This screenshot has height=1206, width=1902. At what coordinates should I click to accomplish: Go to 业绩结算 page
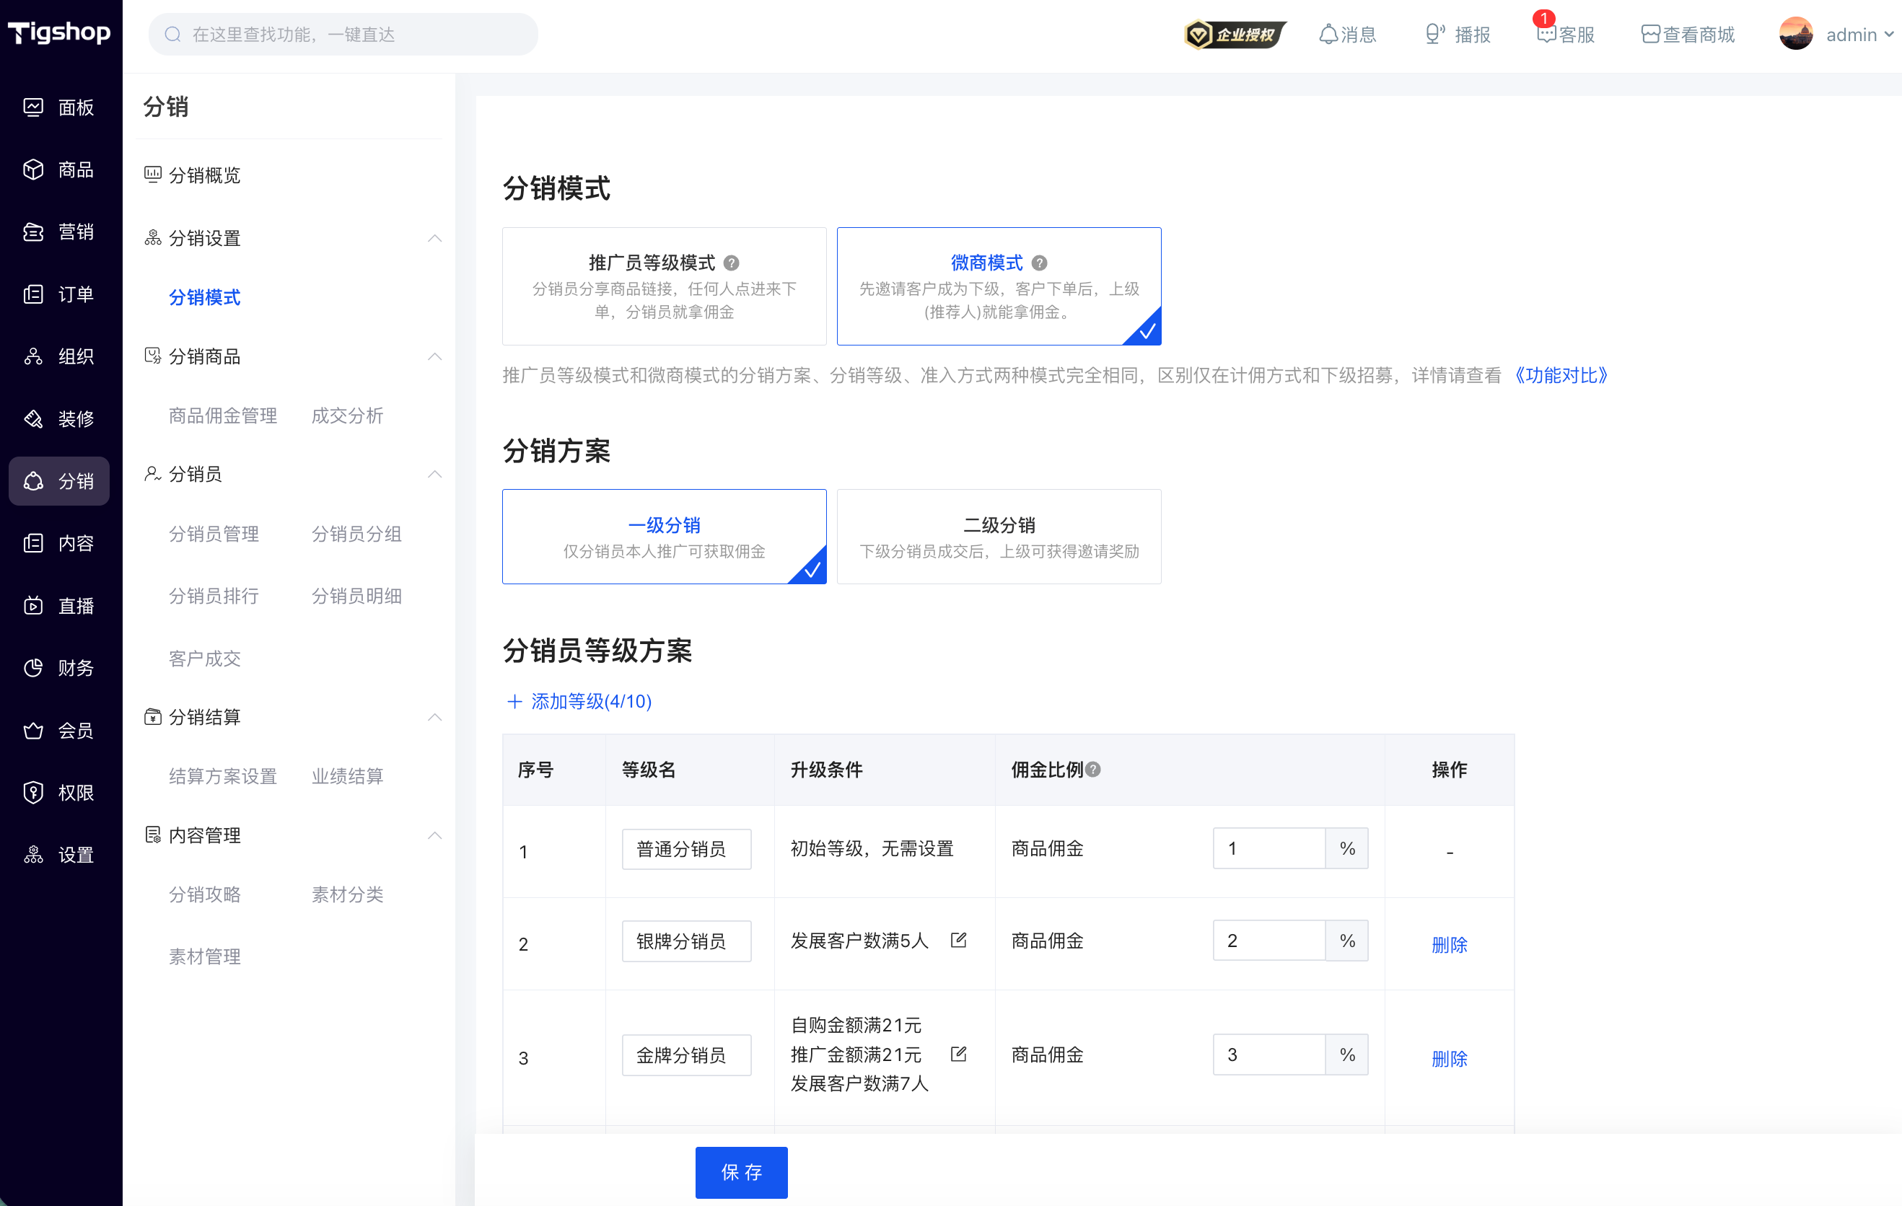[x=348, y=775]
